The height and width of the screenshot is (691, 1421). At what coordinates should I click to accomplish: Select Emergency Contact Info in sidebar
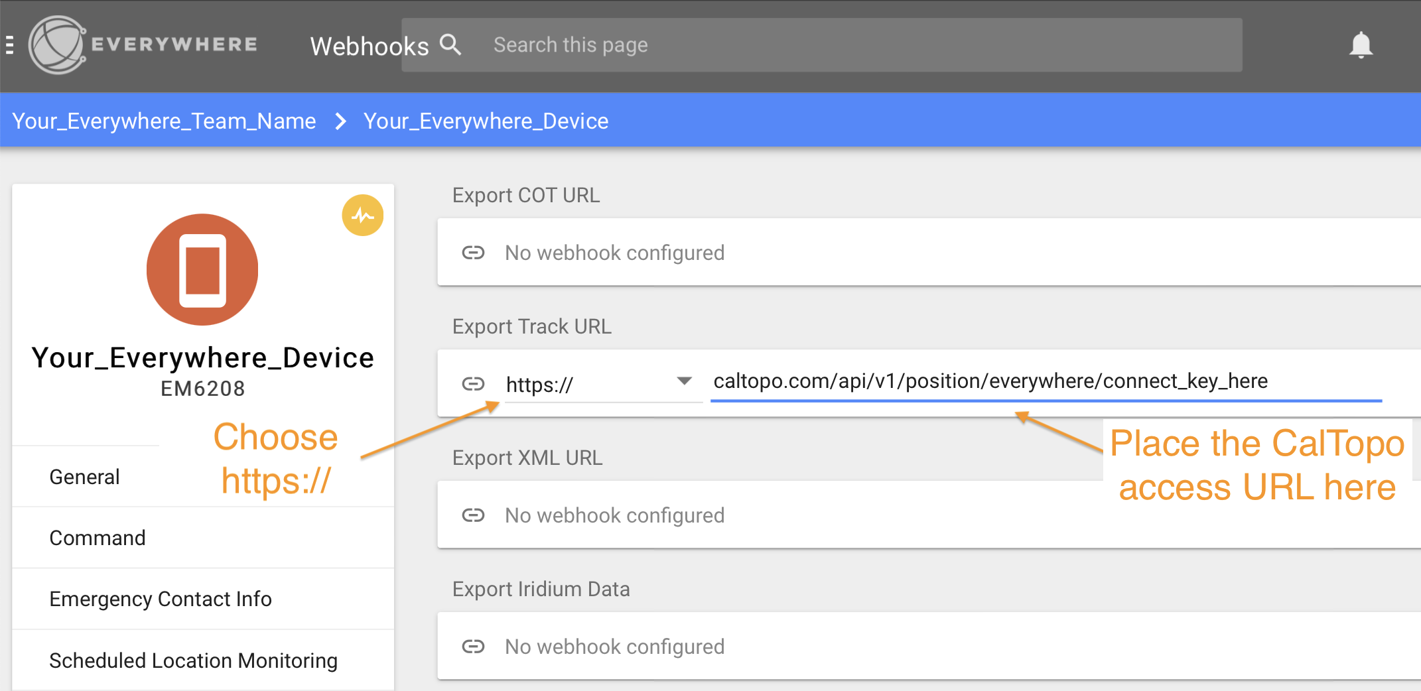(x=161, y=599)
